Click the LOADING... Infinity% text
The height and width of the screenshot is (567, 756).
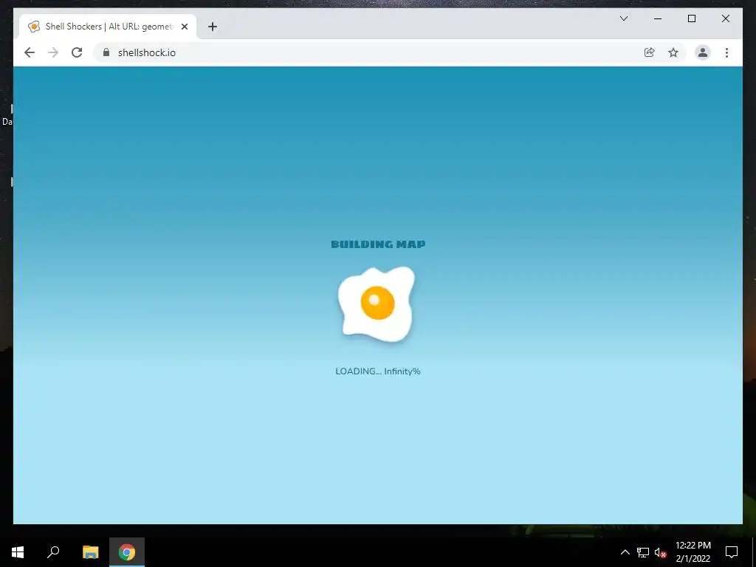(378, 371)
